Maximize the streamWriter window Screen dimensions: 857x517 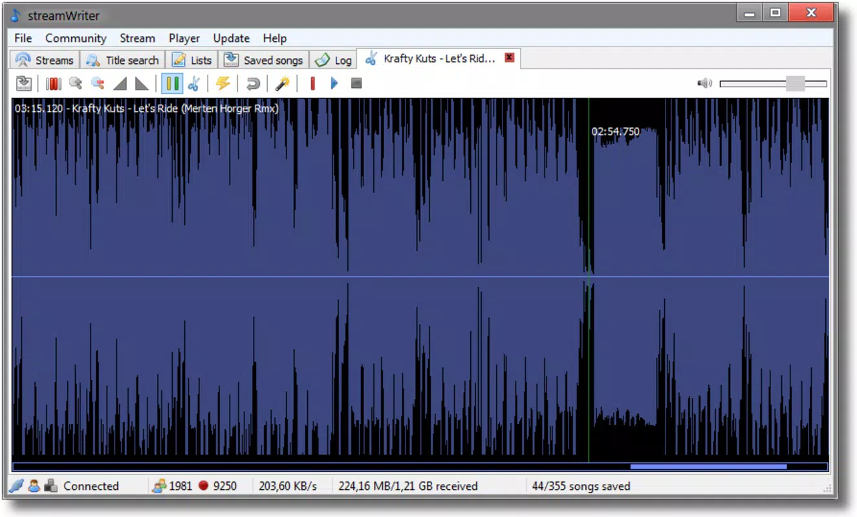pyautogui.click(x=774, y=12)
